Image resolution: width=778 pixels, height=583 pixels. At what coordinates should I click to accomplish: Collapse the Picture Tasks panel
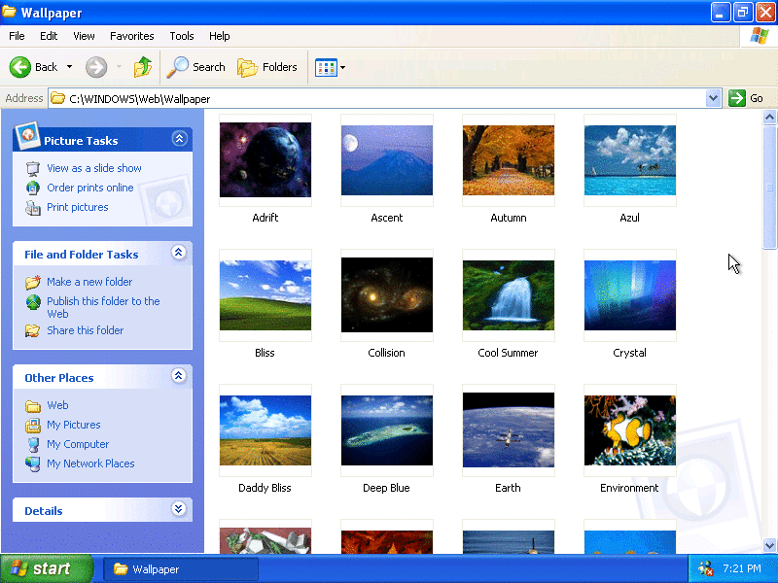click(x=179, y=138)
